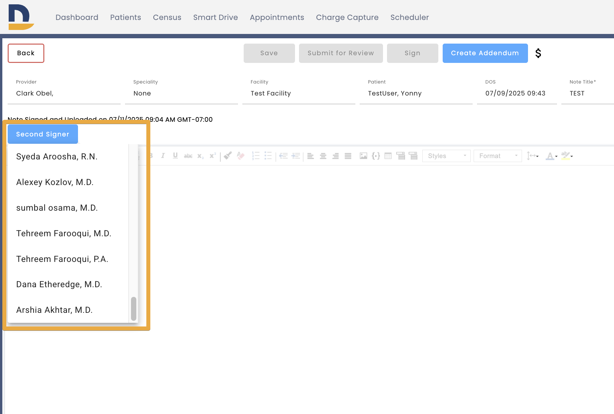Click Submit for Review
This screenshot has height=414, width=614.
point(341,53)
